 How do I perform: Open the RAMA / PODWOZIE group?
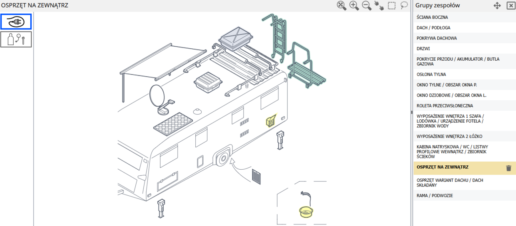point(435,196)
